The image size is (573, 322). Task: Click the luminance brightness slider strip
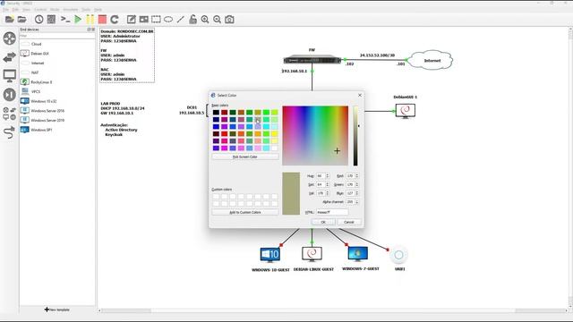355,136
